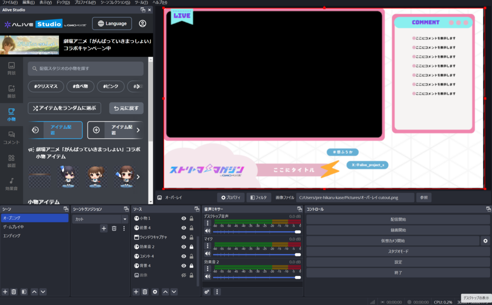Toggle visibility of 前景 4 source
This screenshot has height=305, width=492.
tap(184, 228)
